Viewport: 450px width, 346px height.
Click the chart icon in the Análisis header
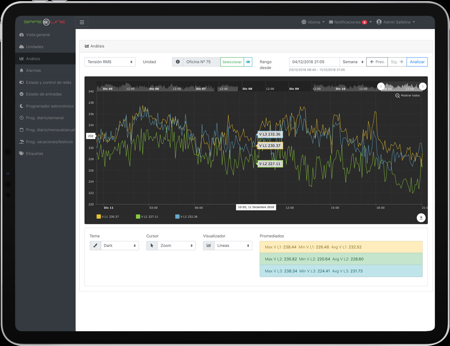pyautogui.click(x=87, y=46)
